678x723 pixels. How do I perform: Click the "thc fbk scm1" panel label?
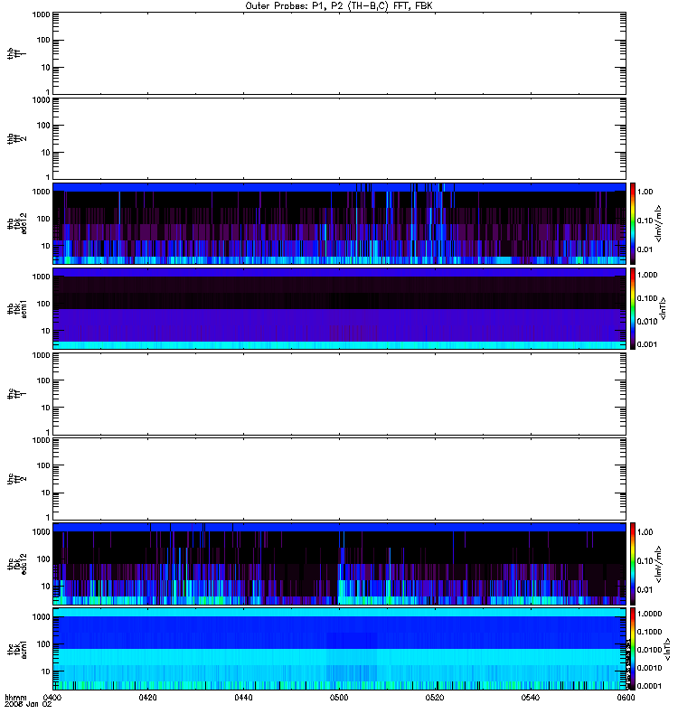16,649
